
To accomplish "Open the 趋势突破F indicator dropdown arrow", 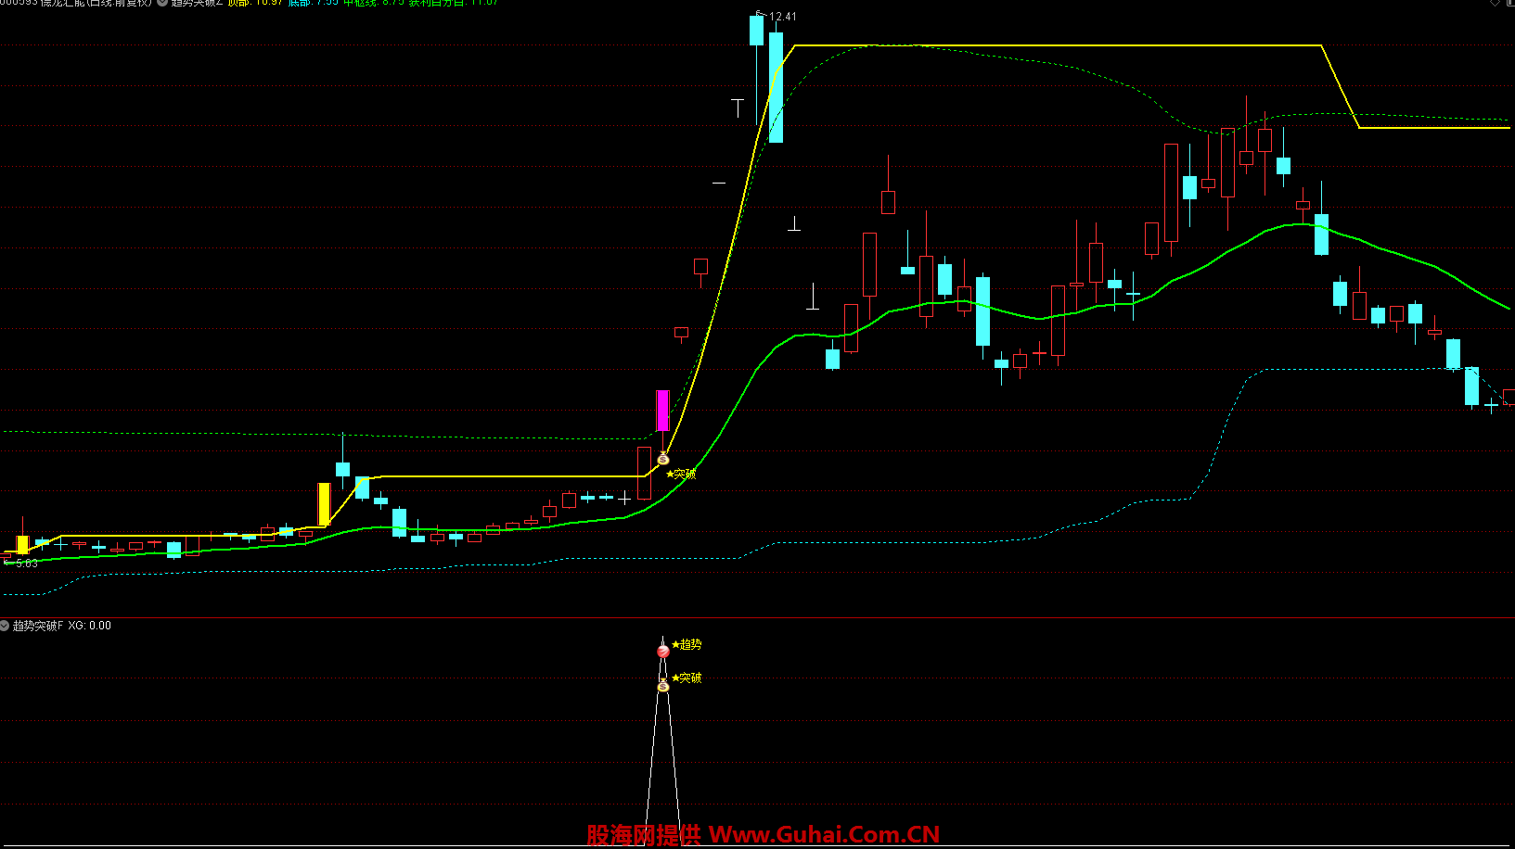I will pyautogui.click(x=5, y=626).
